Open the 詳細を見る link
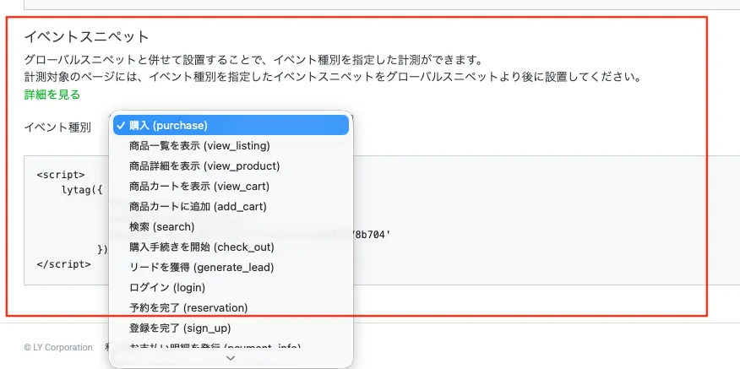740x369 pixels. (x=52, y=95)
